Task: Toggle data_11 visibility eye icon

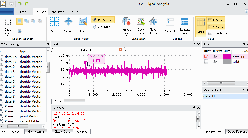Action: (215, 57)
